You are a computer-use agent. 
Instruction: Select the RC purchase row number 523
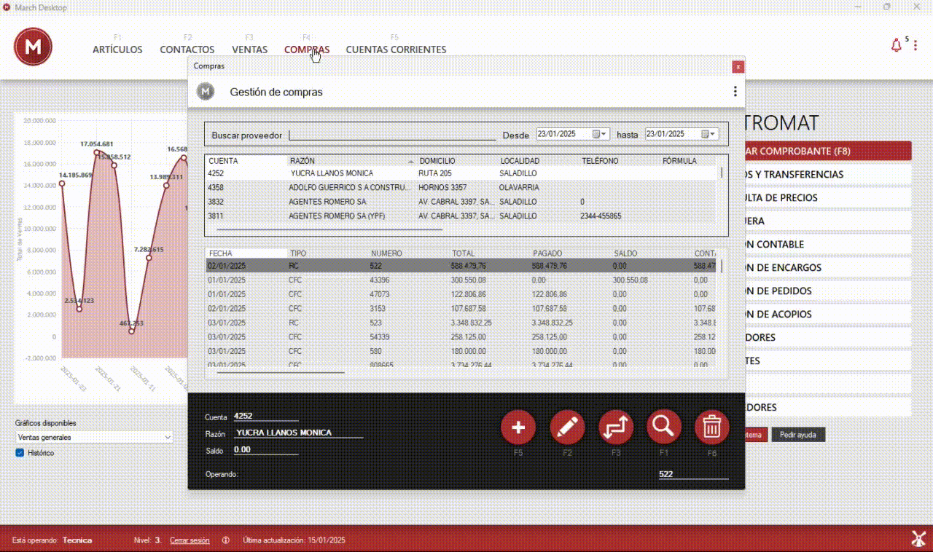click(461, 323)
